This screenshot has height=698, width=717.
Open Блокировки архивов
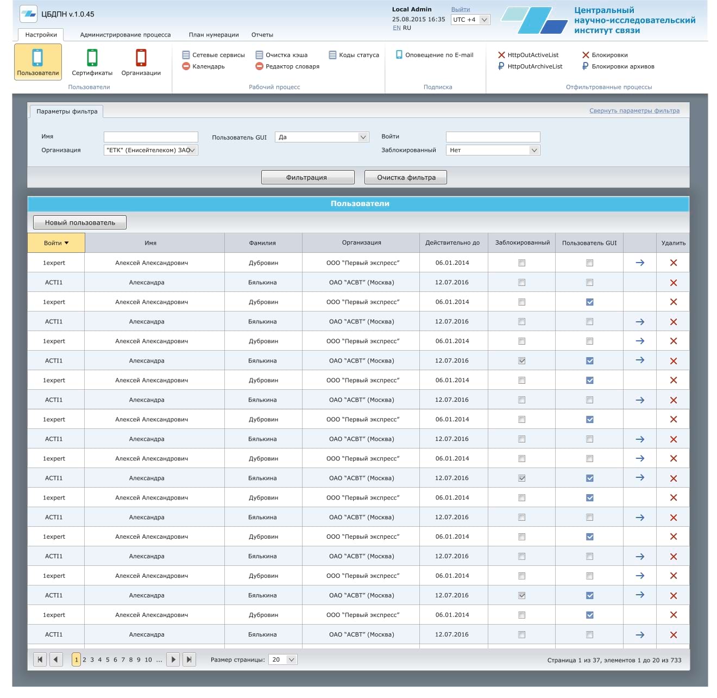(622, 66)
